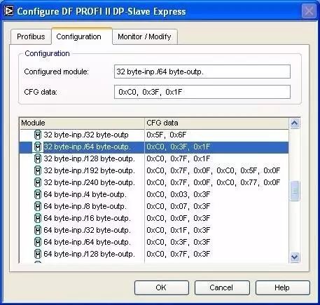The width and height of the screenshot is (320, 305).
Task: Click the CFG data field
Action: [x=202, y=92]
